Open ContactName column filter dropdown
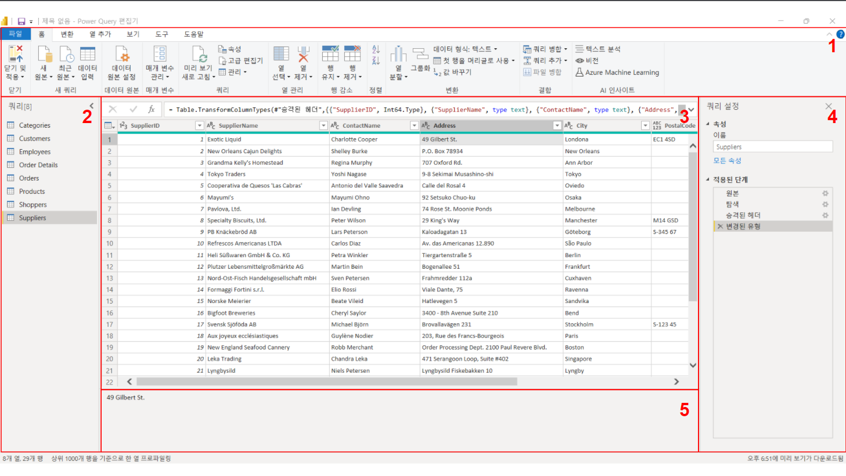846x476 pixels. [414, 125]
